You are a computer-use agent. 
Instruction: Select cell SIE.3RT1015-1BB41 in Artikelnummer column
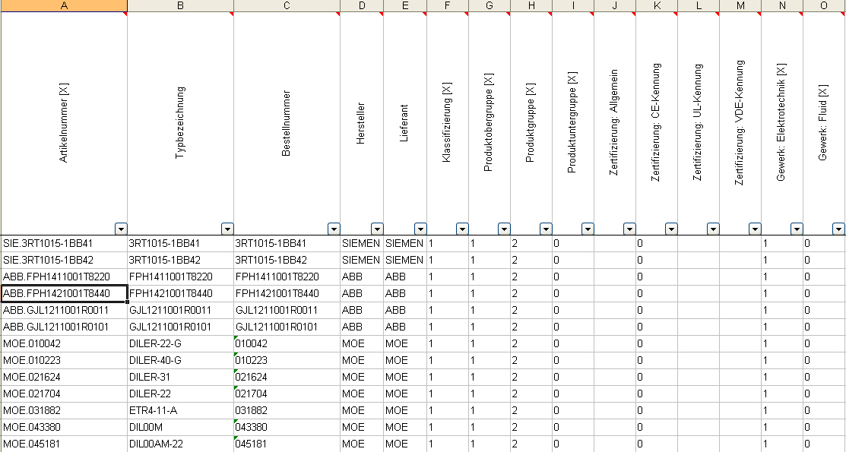pyautogui.click(x=64, y=244)
